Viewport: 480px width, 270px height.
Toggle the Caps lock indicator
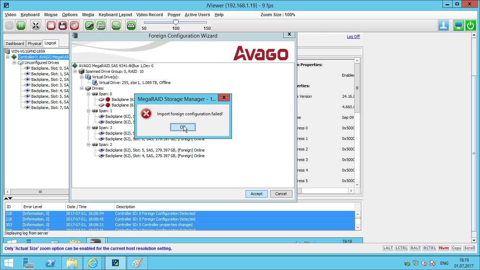[456, 248]
